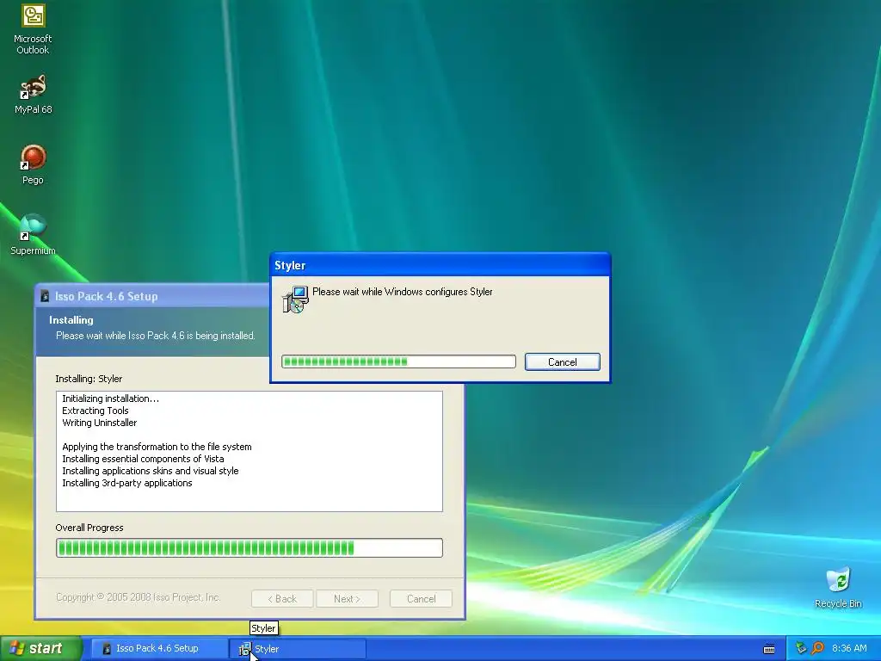Click the keyboard icon in the taskbar
Screen dimensions: 881x661
tap(769, 649)
